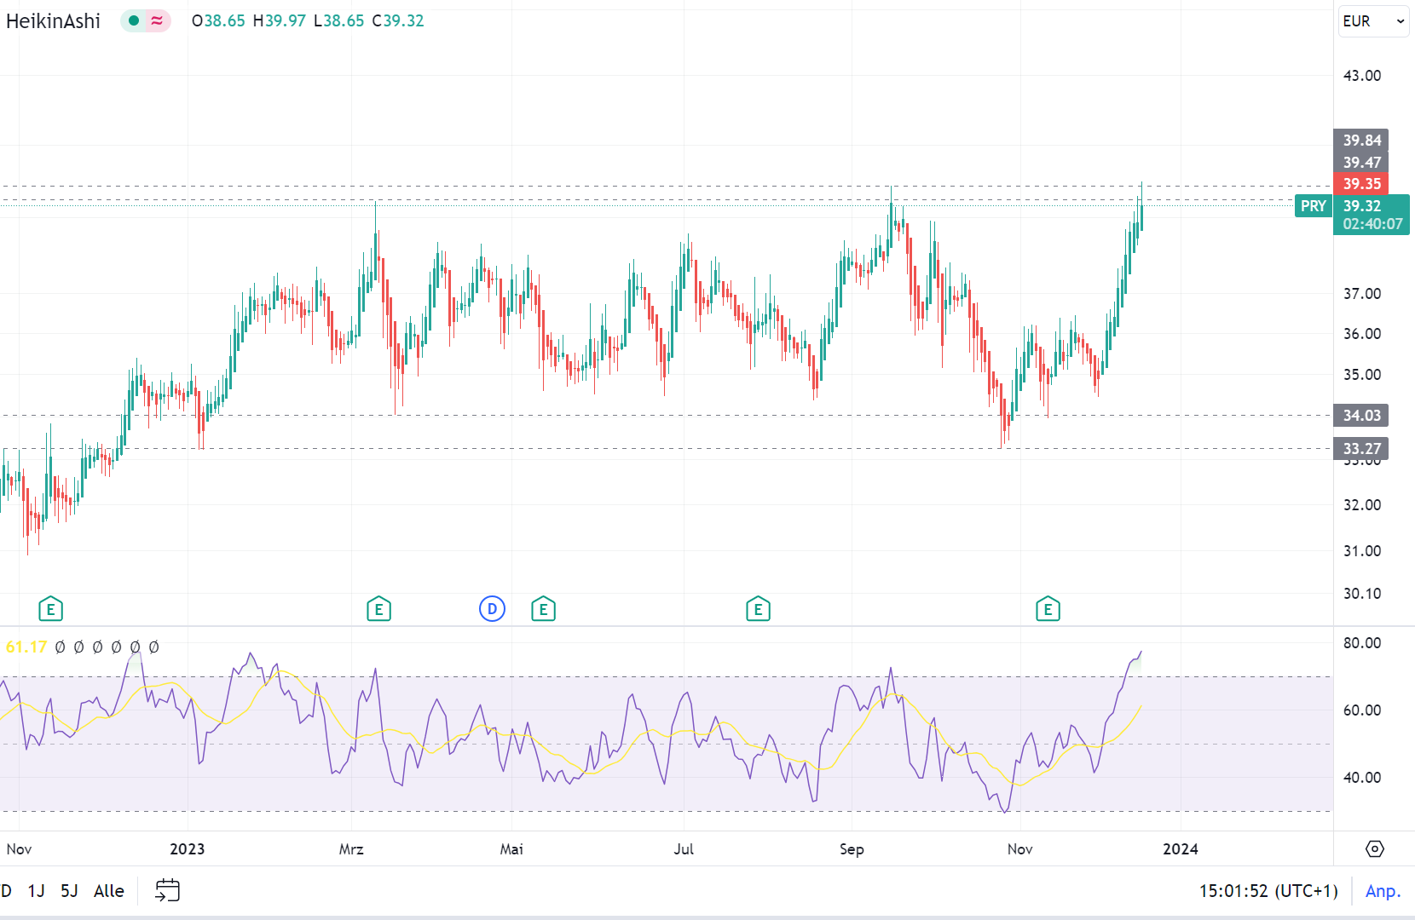Click the red 39.35 price label
1415x920 pixels.
pos(1361,184)
